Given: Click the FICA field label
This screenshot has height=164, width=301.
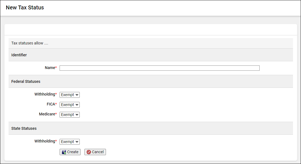Looking at the screenshot, I should tap(51, 104).
